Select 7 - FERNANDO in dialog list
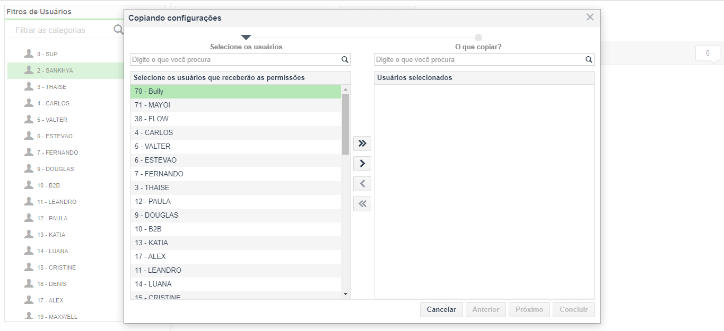 pyautogui.click(x=235, y=174)
